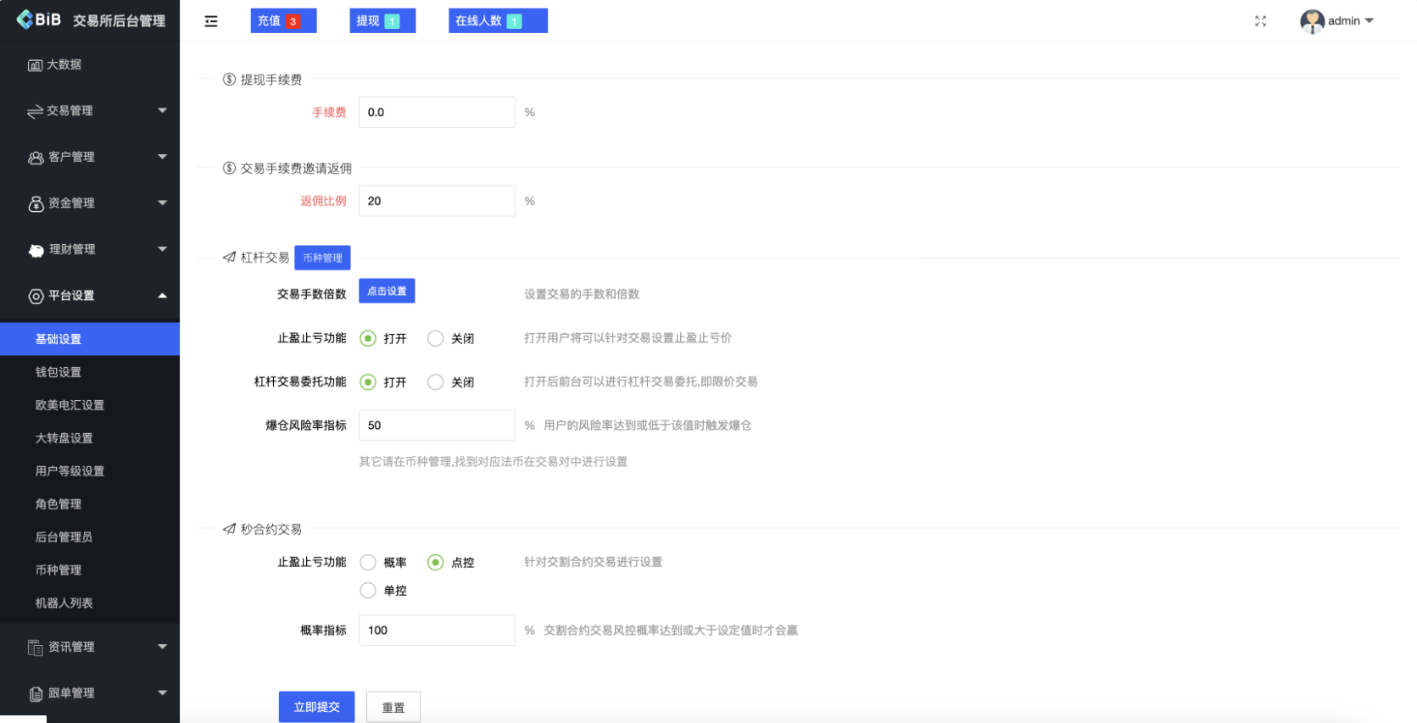Expand the 跟单管理 menu arrow
1417x723 pixels.
(x=162, y=692)
